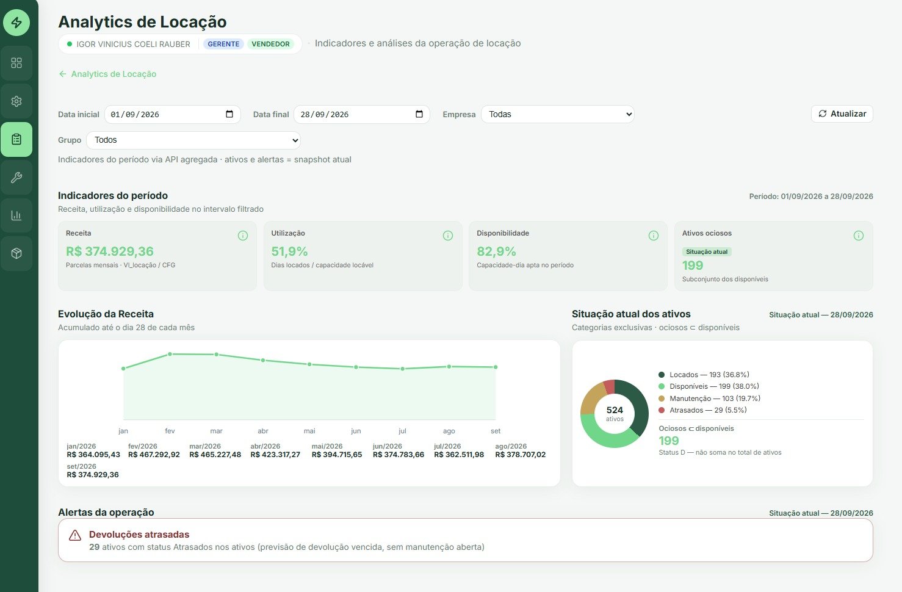Click the Manutenção legend color dot

[x=662, y=399]
